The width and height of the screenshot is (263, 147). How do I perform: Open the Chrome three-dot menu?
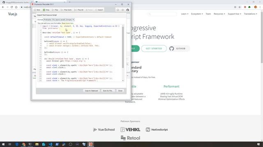pos(260,7)
